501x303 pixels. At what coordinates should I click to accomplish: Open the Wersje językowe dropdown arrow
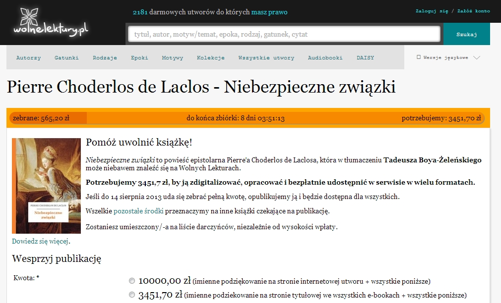476,58
